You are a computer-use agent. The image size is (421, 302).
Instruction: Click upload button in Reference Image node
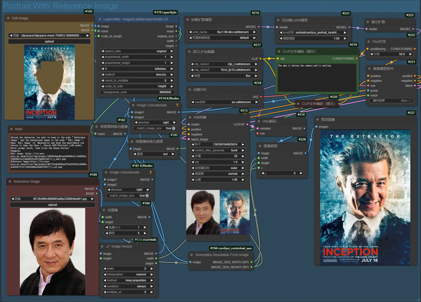click(52, 204)
